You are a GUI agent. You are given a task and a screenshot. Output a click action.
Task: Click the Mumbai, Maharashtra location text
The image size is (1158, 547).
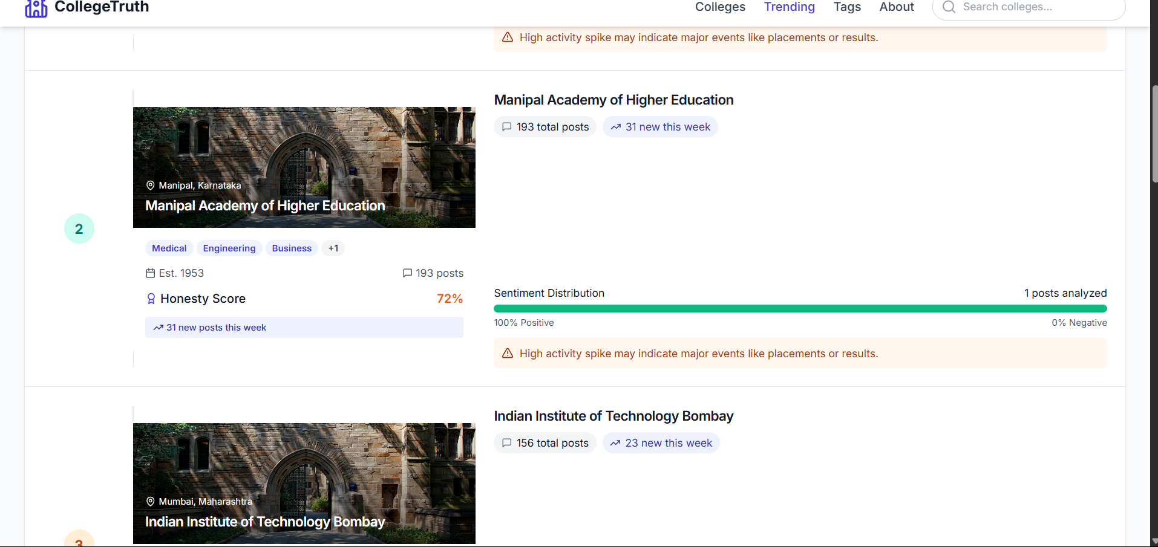coord(205,502)
